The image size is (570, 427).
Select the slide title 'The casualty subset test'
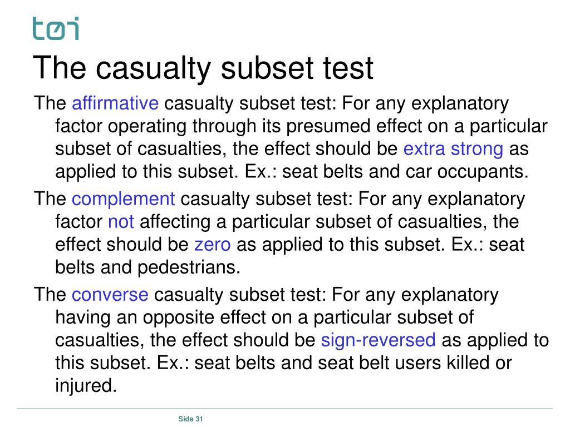coord(203,68)
